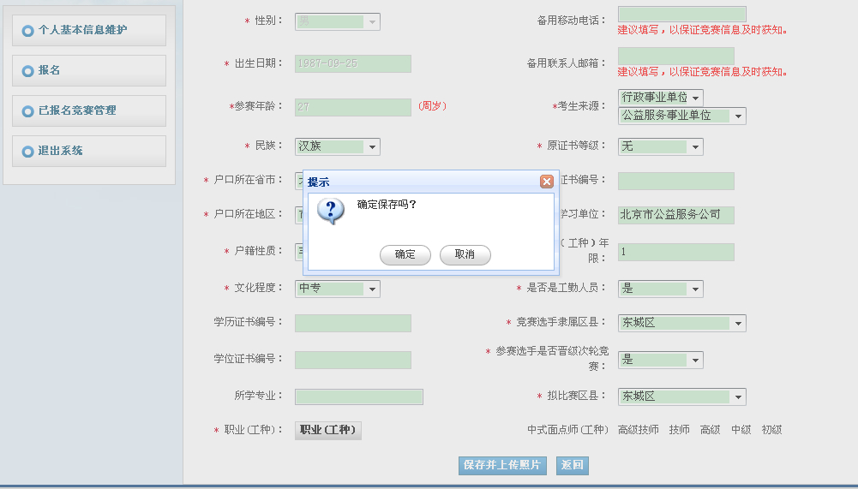
Task: Click the 职业(工种) selection button
Action: (328, 430)
